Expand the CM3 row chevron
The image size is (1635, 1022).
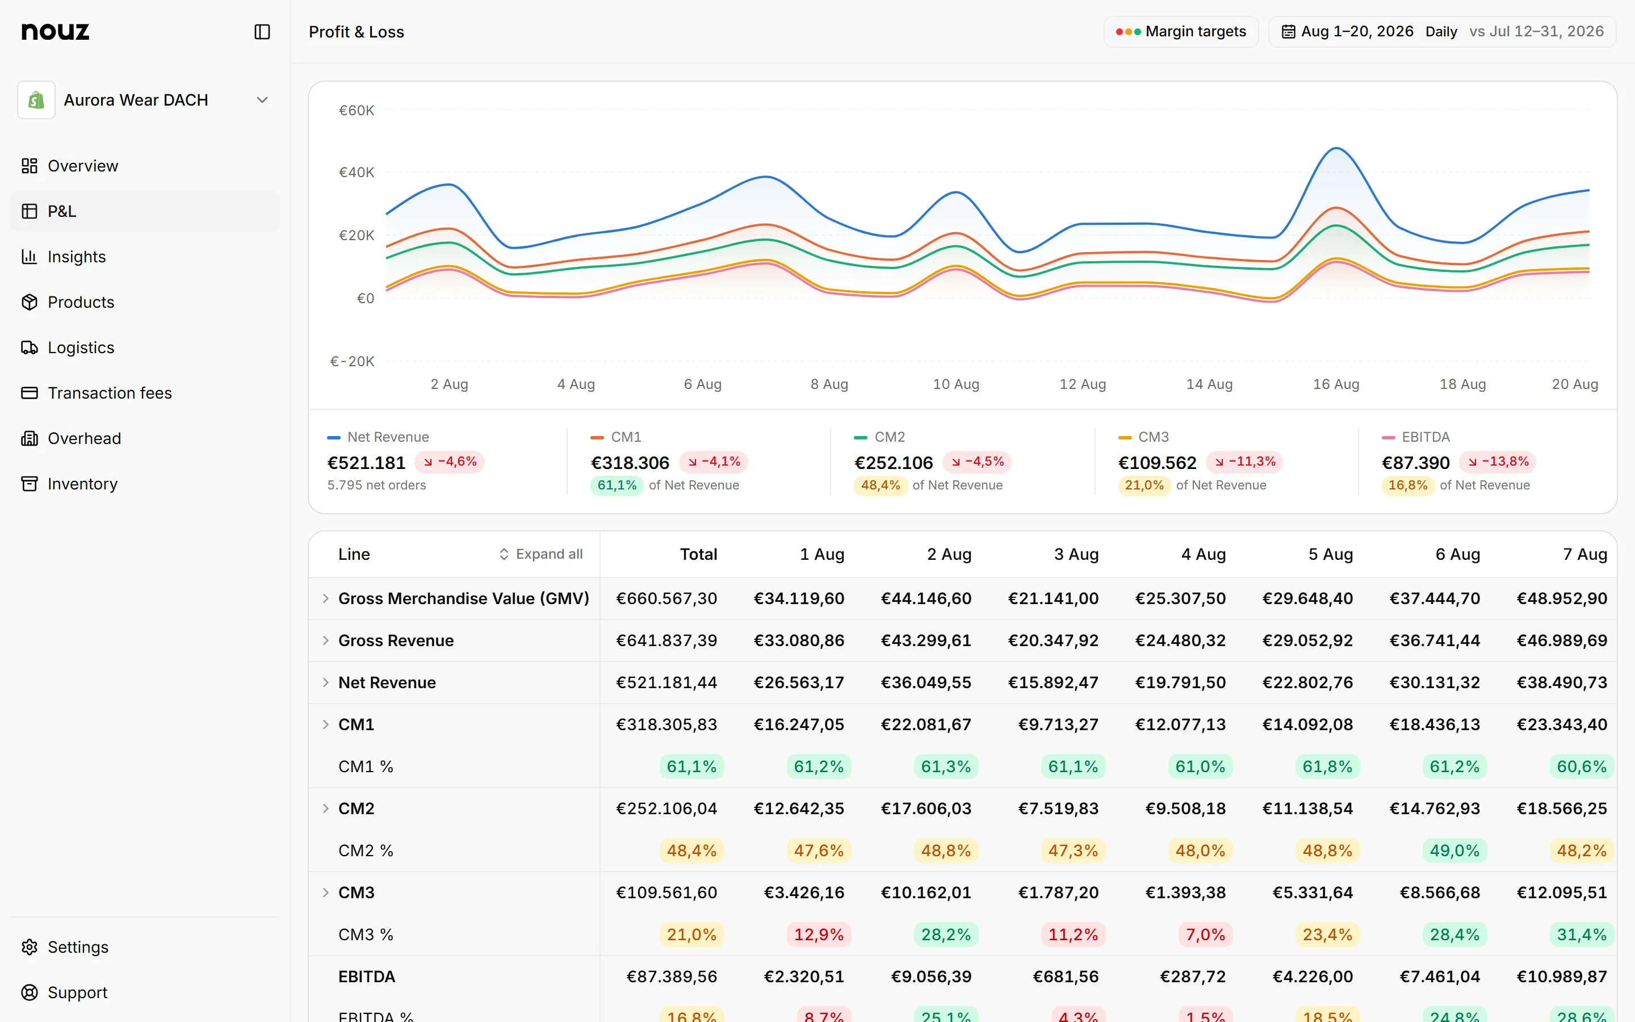tap(326, 892)
